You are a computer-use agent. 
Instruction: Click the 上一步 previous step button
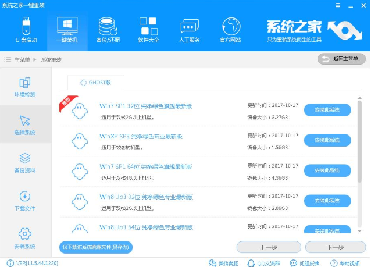coord(267,247)
